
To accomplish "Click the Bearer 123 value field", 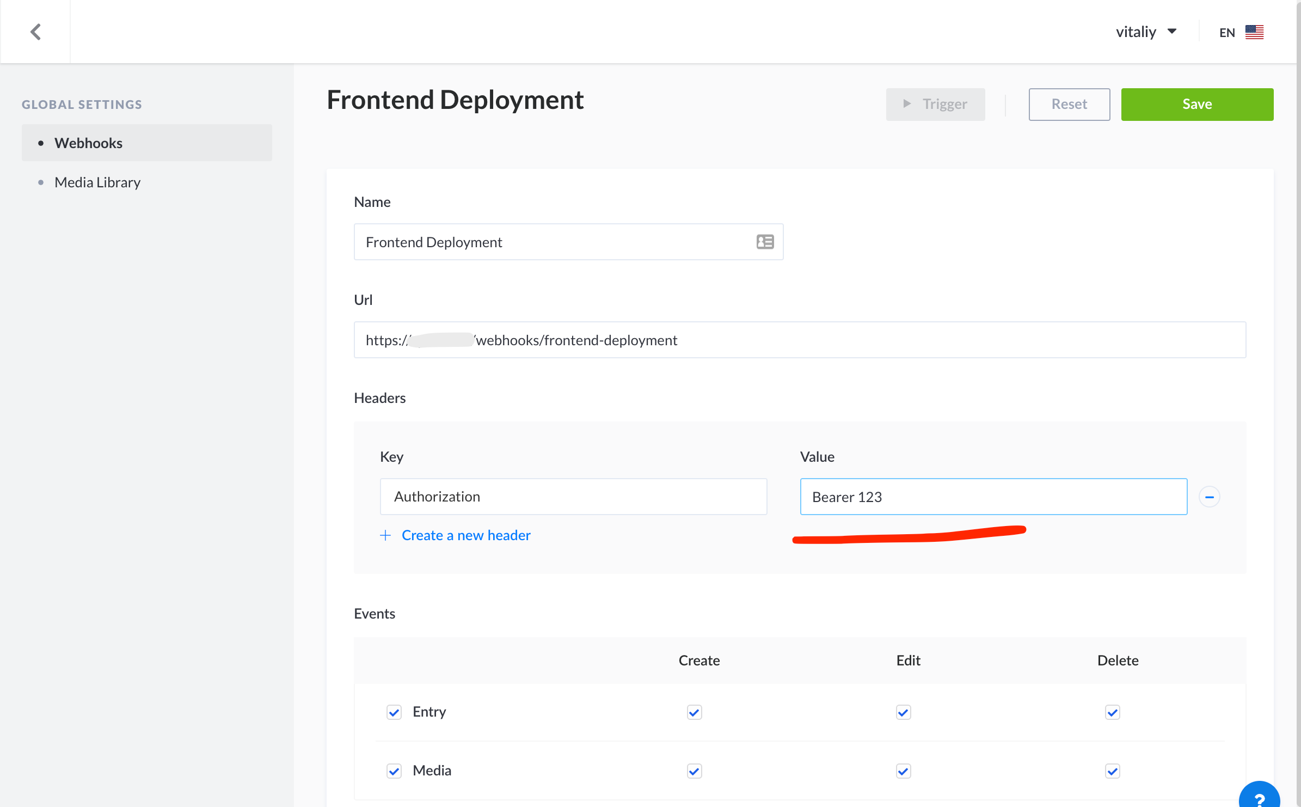I will point(993,497).
